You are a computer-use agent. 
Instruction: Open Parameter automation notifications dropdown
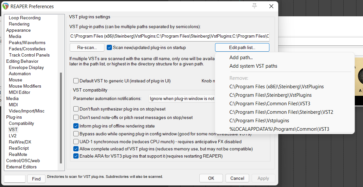tap(182, 99)
